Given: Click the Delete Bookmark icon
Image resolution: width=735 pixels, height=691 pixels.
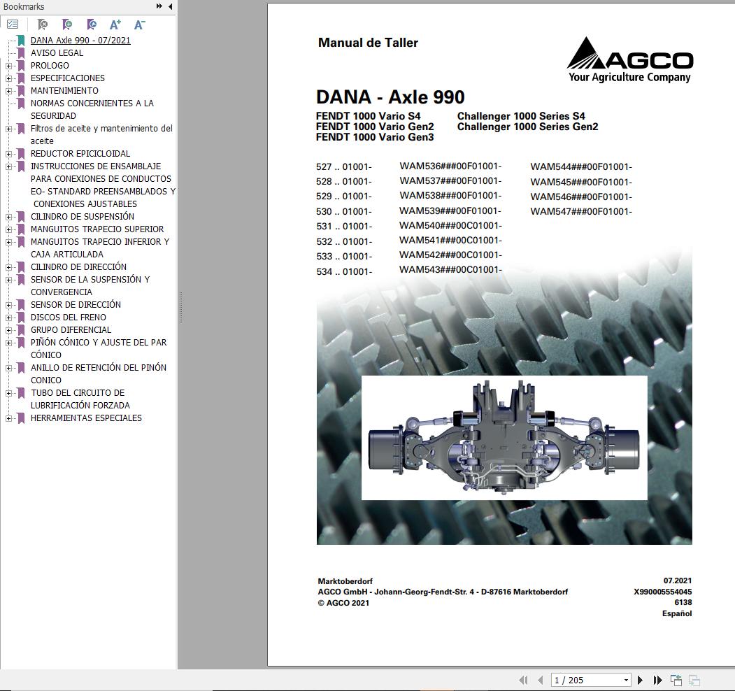Looking at the screenshot, I should (42, 24).
